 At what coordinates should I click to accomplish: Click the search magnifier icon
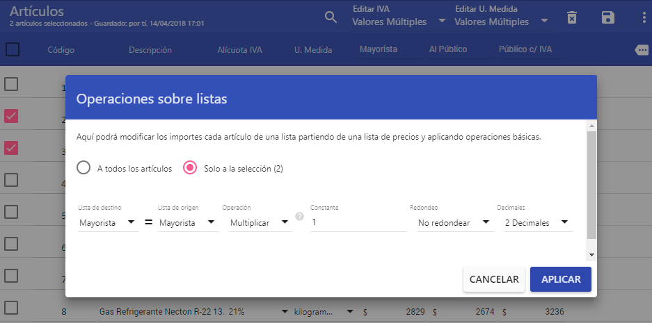click(x=331, y=17)
